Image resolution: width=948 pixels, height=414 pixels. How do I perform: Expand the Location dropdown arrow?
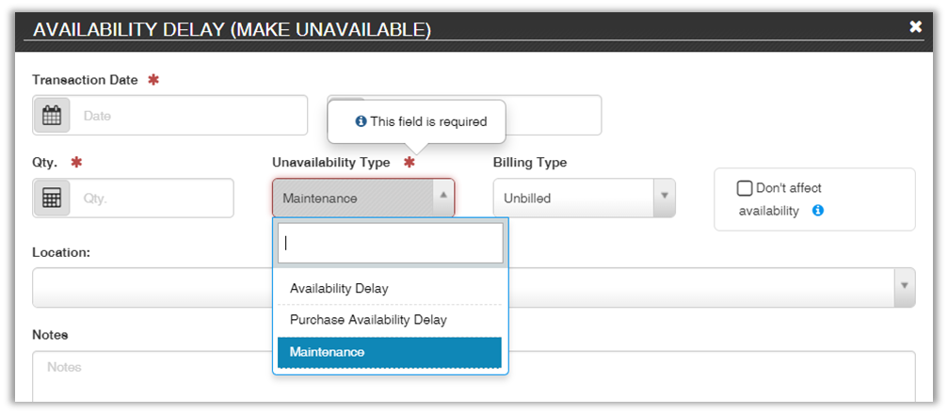click(x=904, y=286)
